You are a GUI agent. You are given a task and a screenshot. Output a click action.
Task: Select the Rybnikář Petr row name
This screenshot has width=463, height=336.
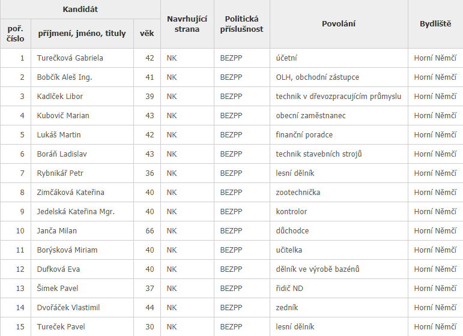point(60,173)
